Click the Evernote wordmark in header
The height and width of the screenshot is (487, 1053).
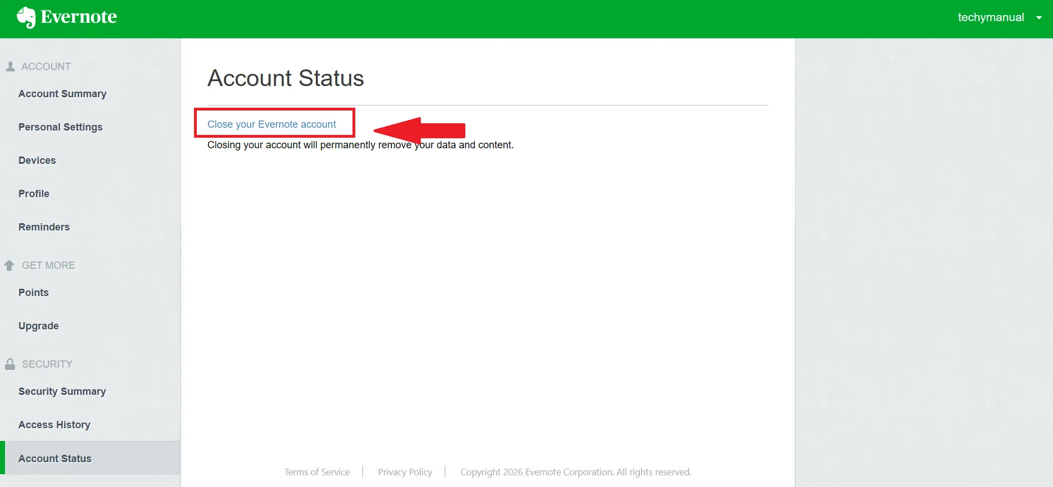click(x=78, y=17)
